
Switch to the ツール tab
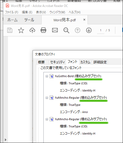tap(29, 20)
